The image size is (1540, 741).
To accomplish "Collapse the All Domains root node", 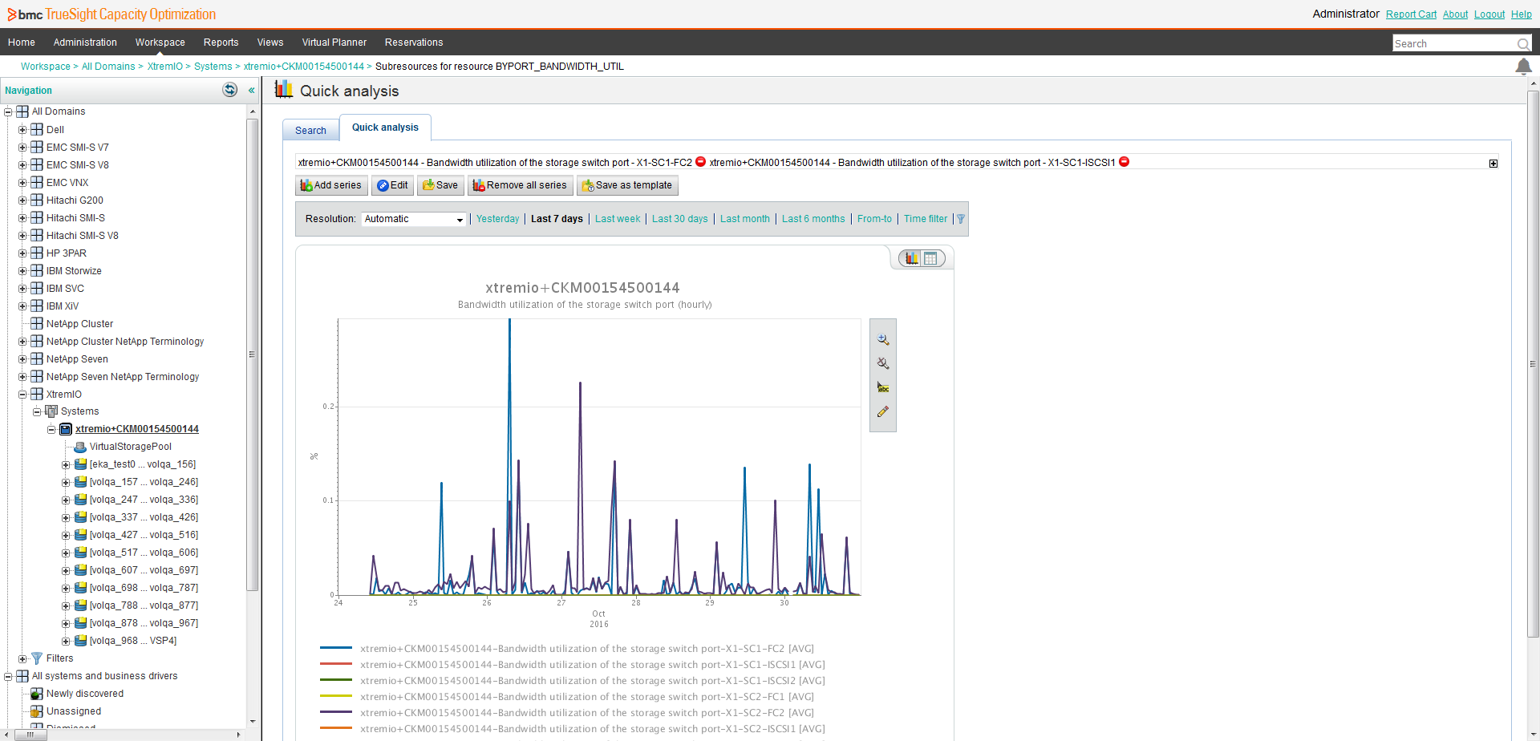I will 8,112.
